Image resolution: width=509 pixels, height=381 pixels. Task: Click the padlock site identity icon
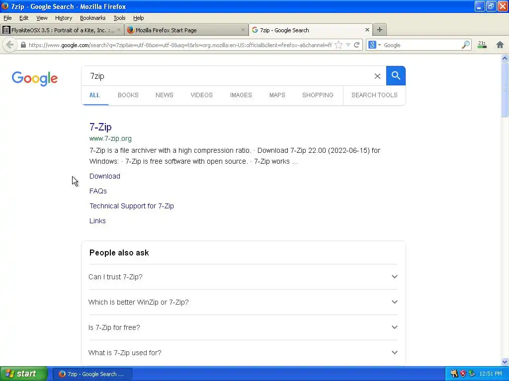pyautogui.click(x=23, y=45)
